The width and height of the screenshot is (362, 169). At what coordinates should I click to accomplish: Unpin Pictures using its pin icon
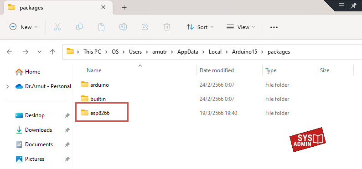click(67, 159)
